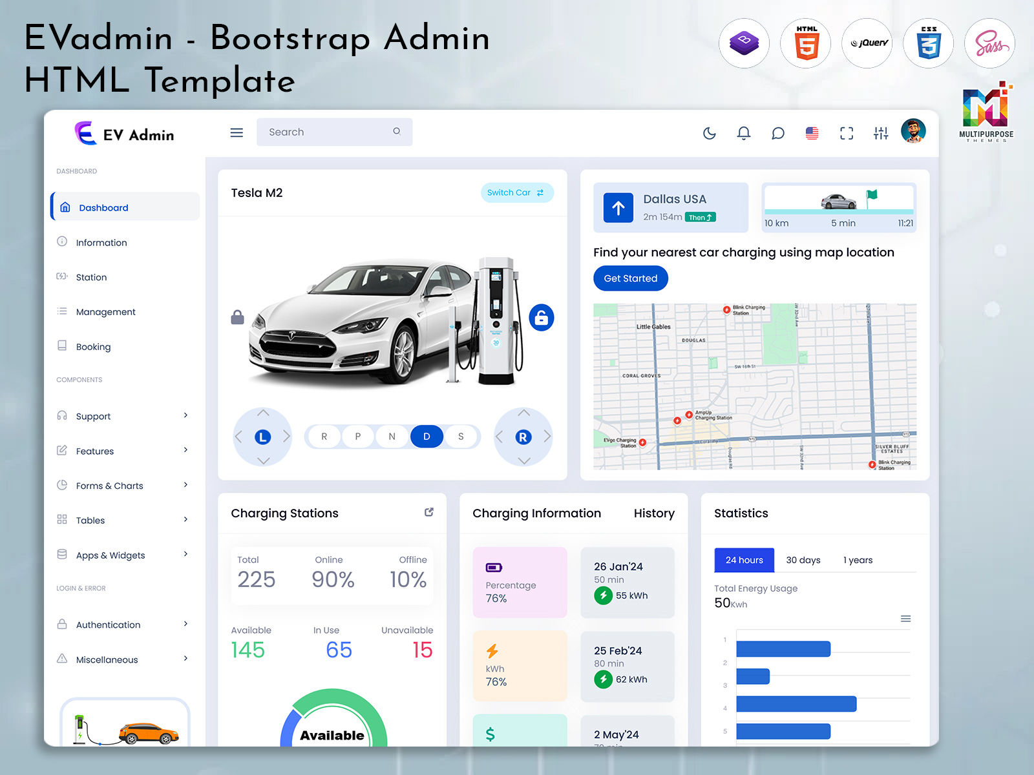Open the settings sliders icon
The width and height of the screenshot is (1034, 775).
coord(881,133)
